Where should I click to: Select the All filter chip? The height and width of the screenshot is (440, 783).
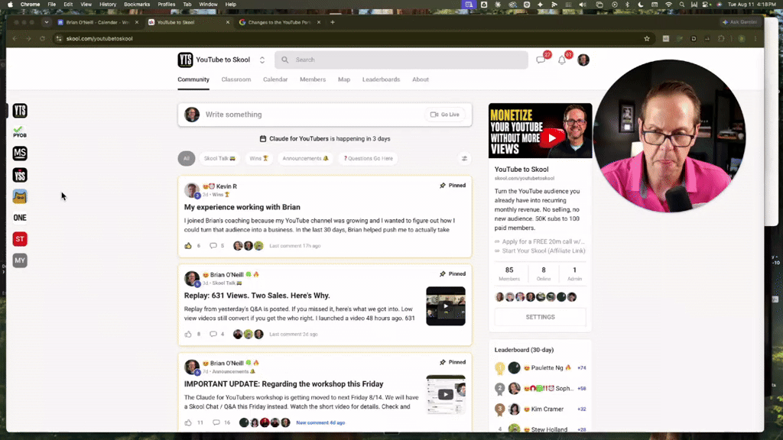pos(187,159)
